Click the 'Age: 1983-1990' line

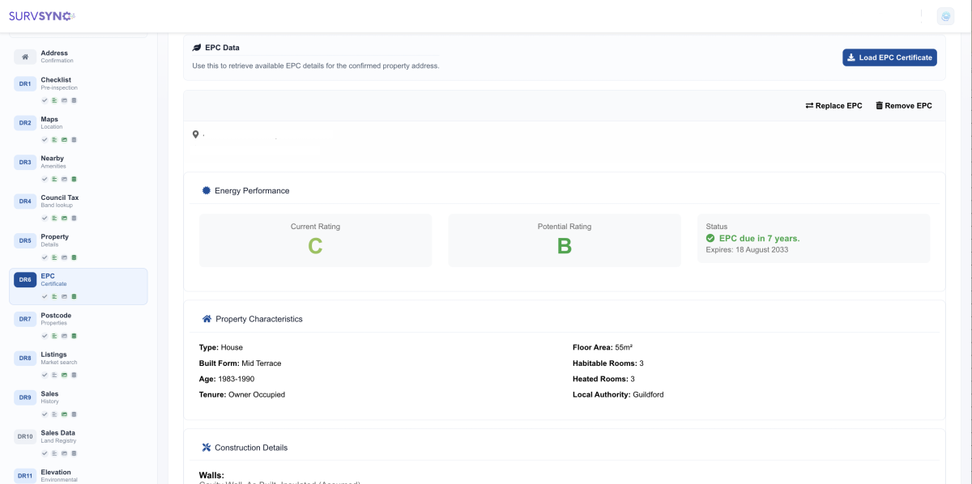(x=226, y=379)
